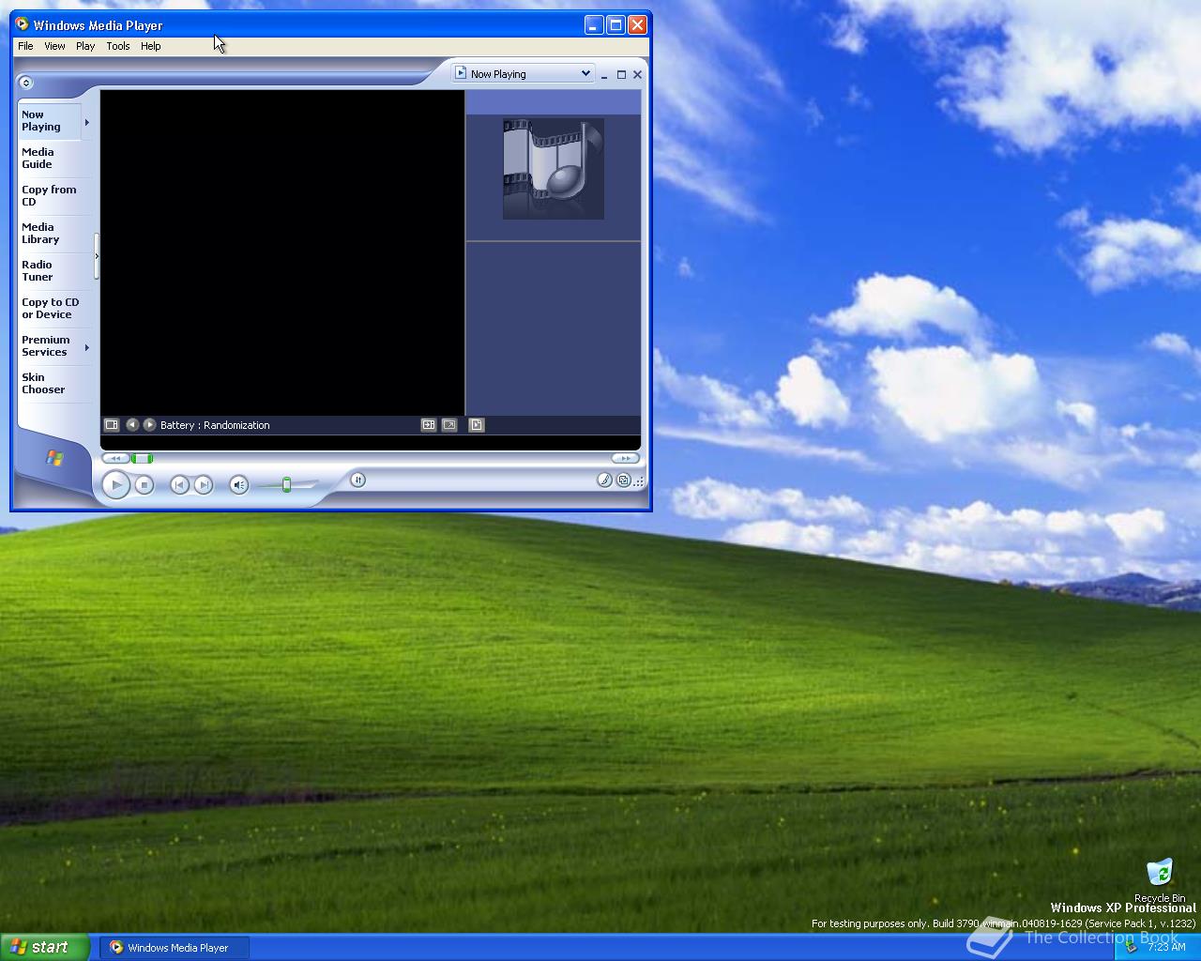Click the player's inner close button
Screen dimensions: 1201x961
(638, 74)
